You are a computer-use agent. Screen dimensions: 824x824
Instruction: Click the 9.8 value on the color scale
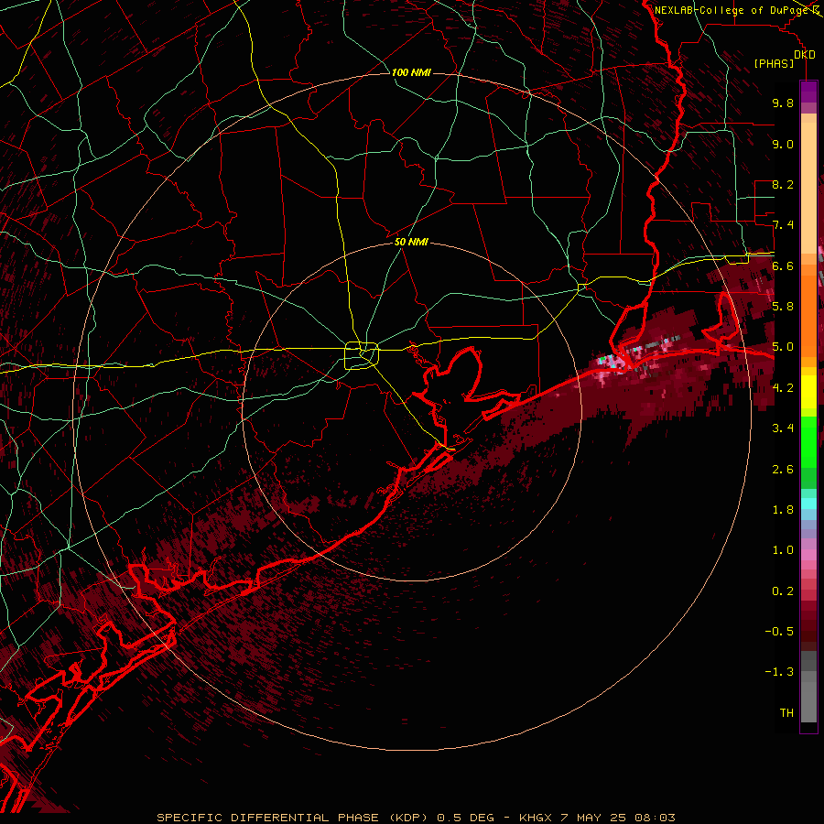783,103
